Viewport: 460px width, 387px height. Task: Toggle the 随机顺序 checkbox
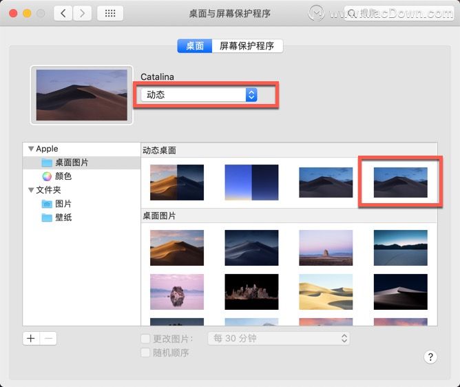click(145, 353)
